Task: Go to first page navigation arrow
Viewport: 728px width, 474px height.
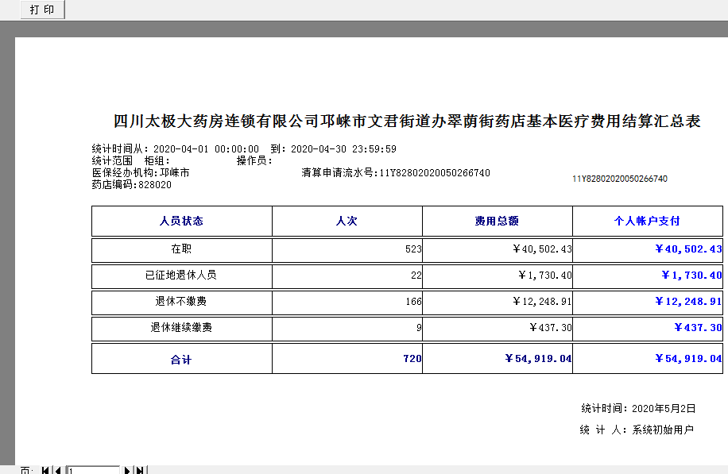Action: point(45,470)
